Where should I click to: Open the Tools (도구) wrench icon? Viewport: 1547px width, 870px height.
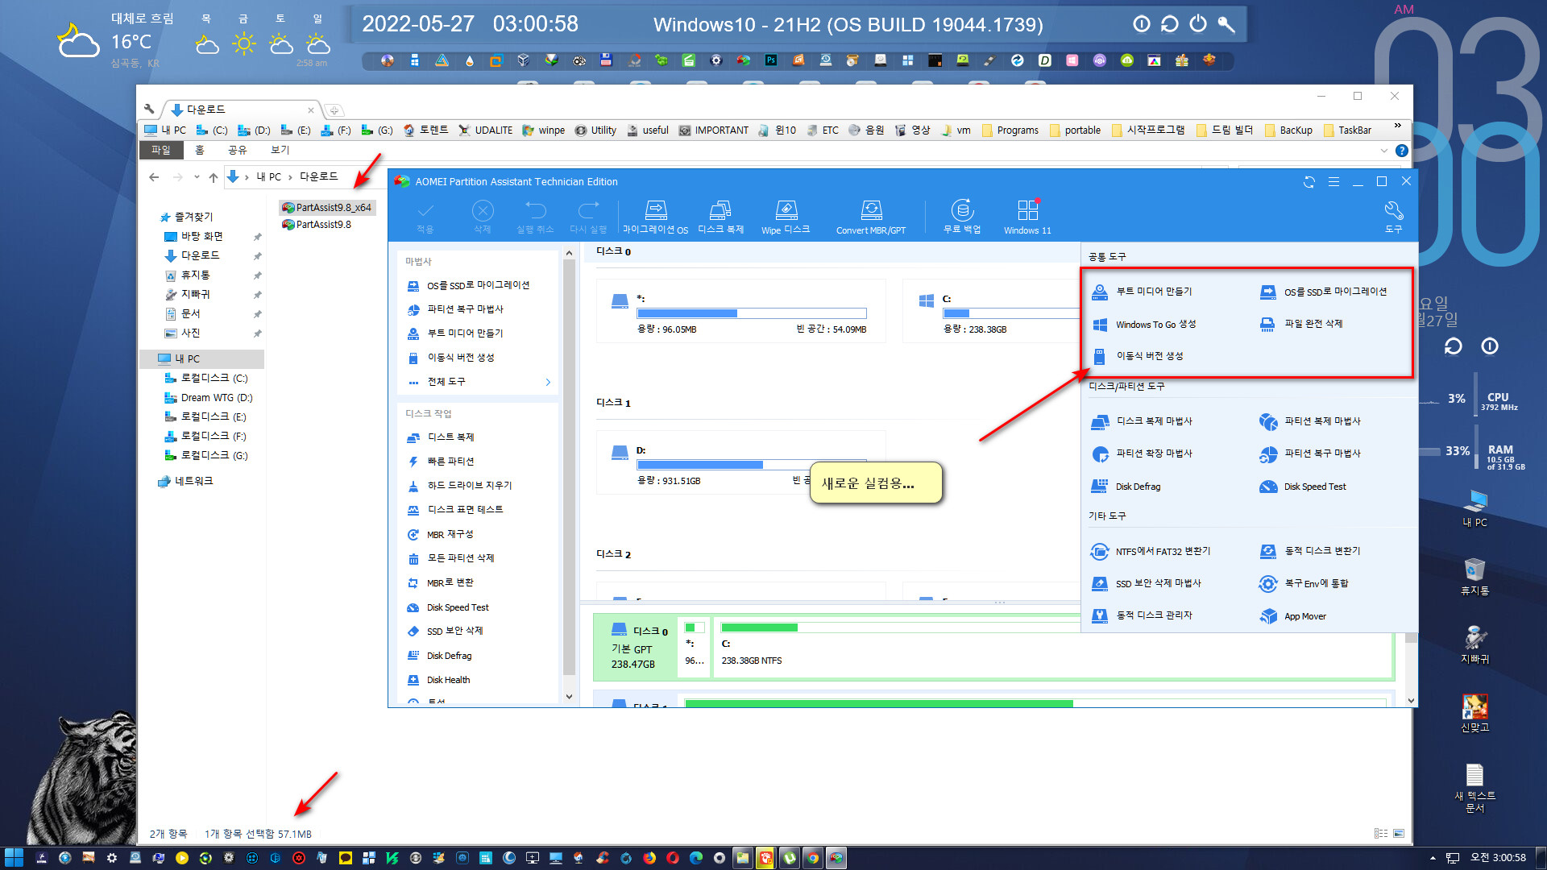click(x=1394, y=217)
